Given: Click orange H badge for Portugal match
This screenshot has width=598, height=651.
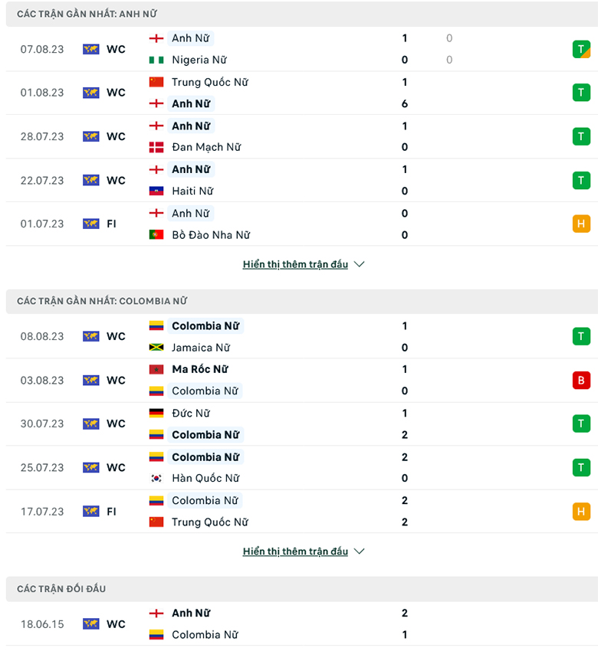Looking at the screenshot, I should [581, 224].
